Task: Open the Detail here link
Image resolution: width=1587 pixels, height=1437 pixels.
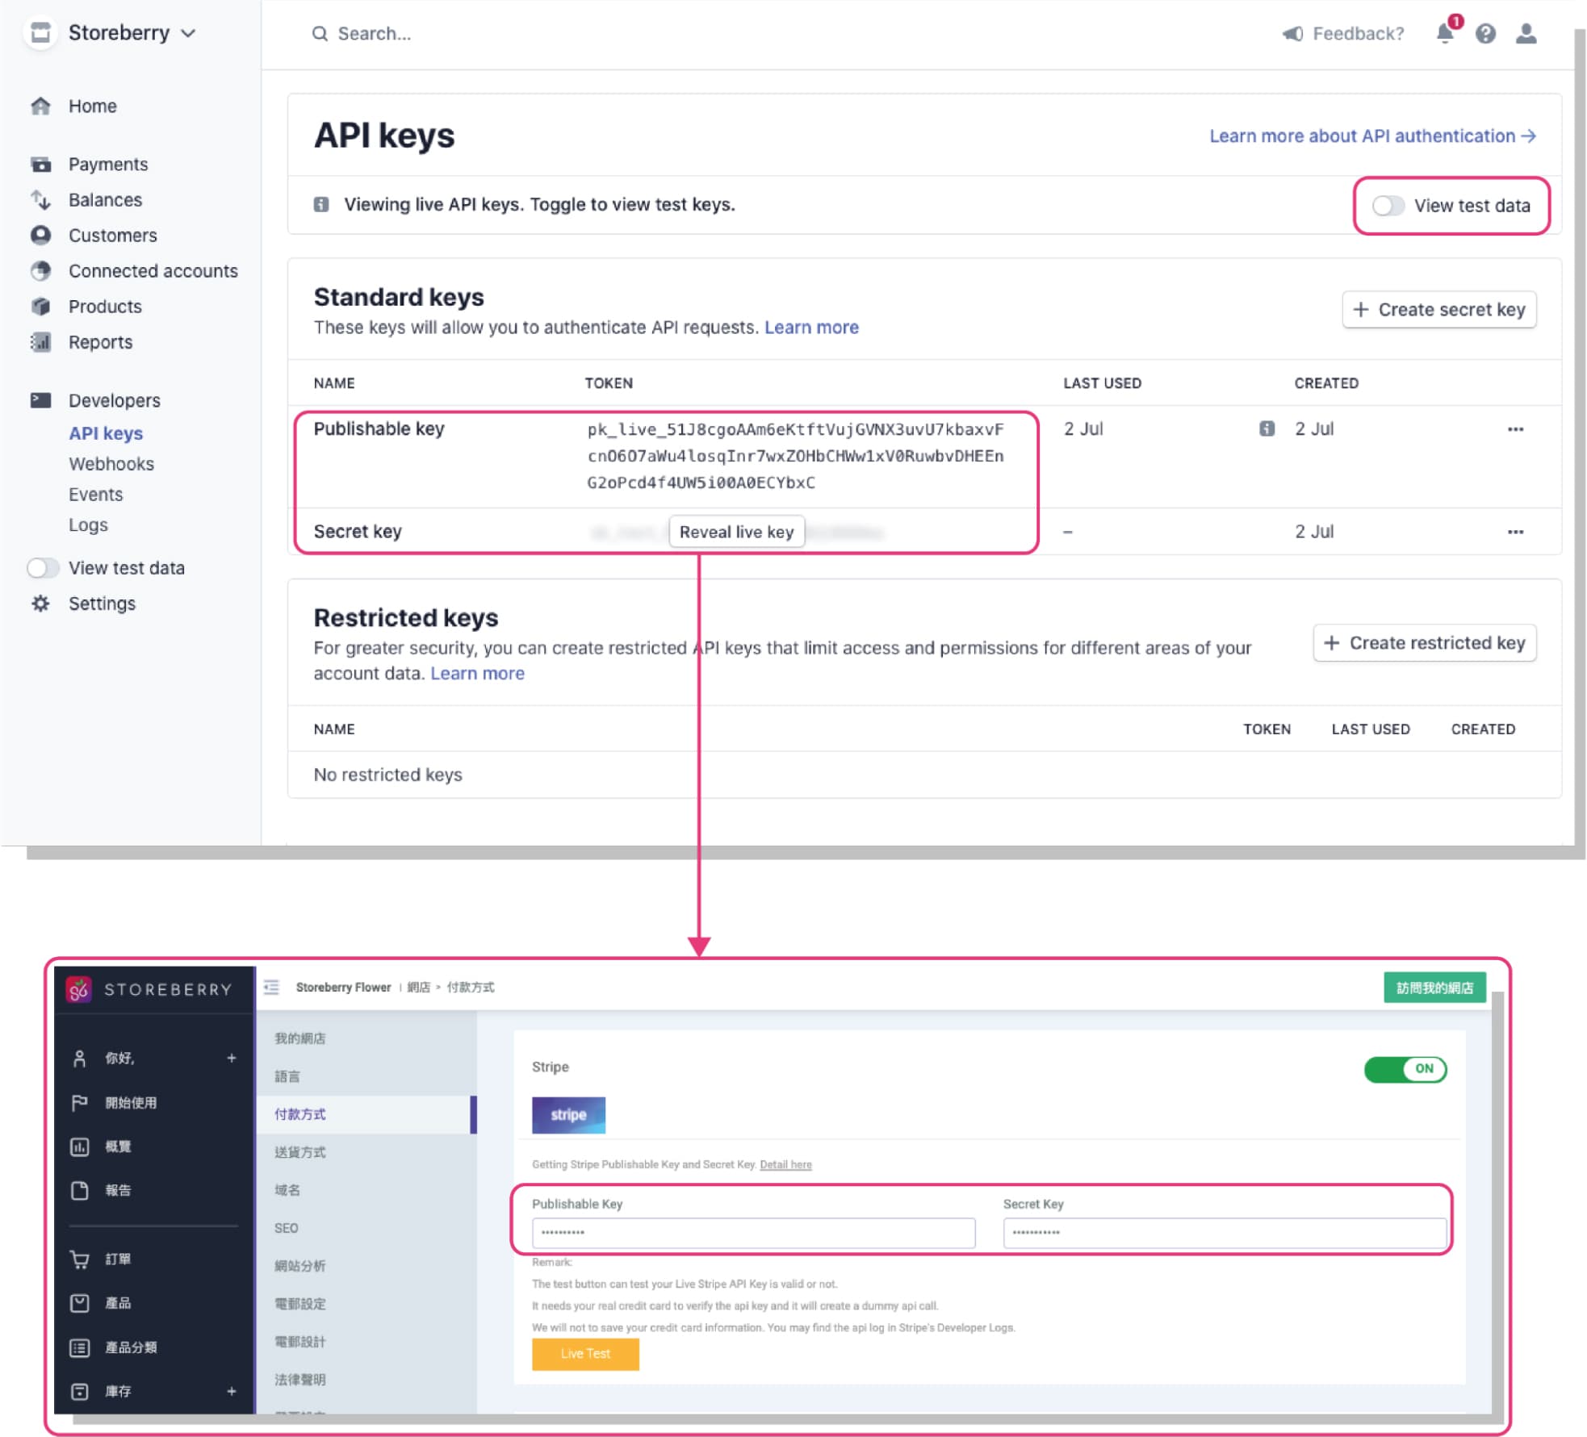Action: pos(785,1164)
